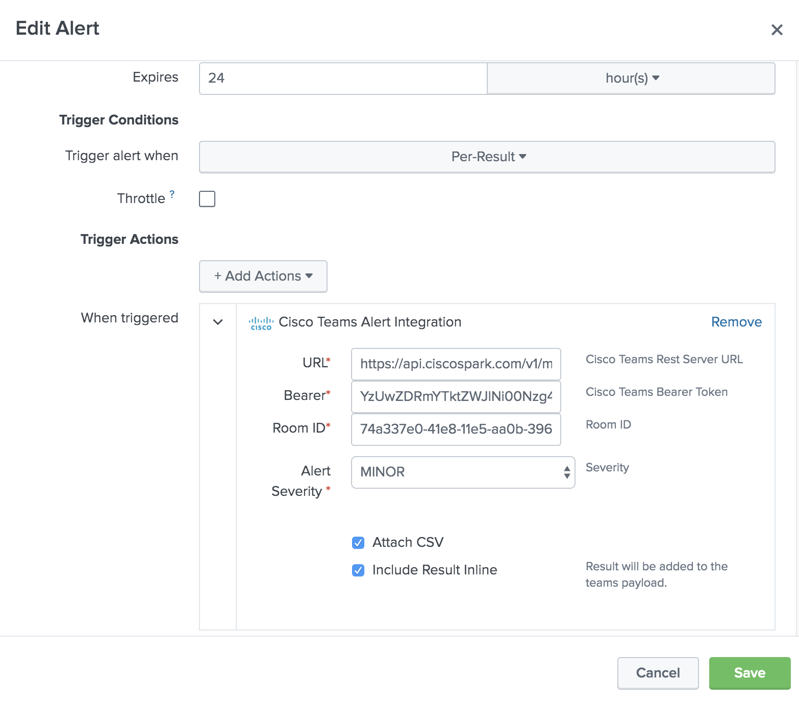Open the Per-Result trigger dropdown
Image resolution: width=799 pixels, height=704 pixels.
(487, 157)
